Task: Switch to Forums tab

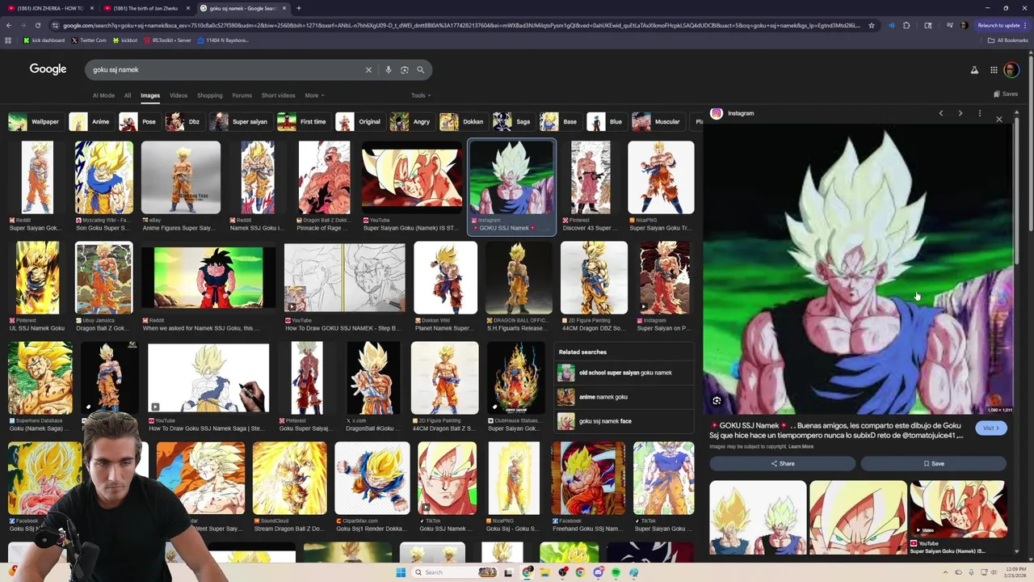Action: [242, 95]
